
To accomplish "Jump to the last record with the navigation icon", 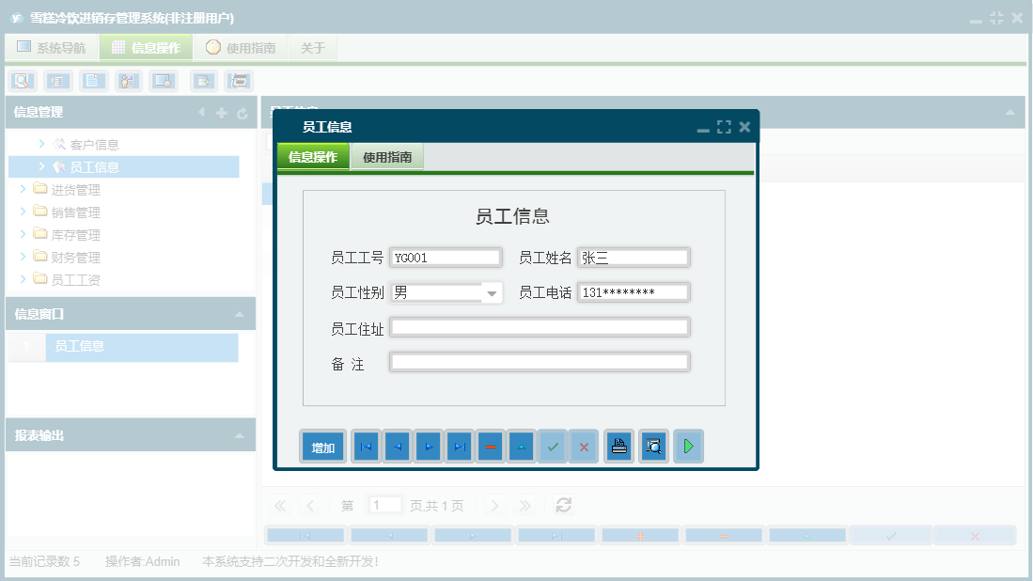I will click(x=459, y=447).
